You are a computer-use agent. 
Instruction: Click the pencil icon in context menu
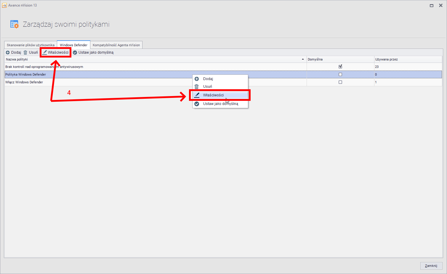(x=197, y=95)
